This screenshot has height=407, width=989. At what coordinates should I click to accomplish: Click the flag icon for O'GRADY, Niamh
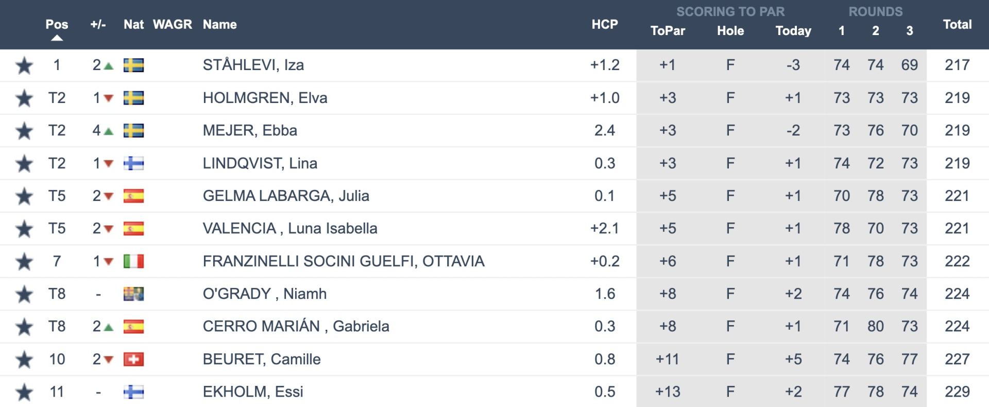coord(133,294)
